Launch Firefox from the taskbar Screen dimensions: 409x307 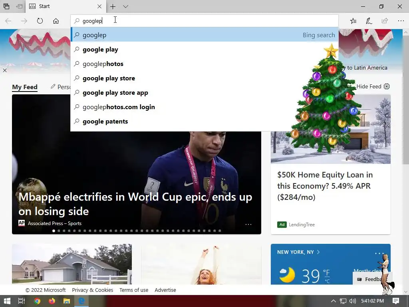point(52,301)
